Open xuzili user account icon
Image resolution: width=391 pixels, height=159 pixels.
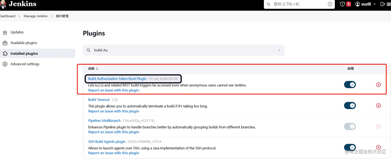pyautogui.click(x=358, y=4)
